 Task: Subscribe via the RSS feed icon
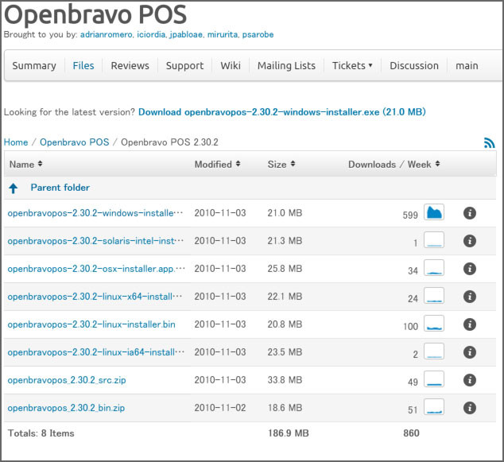(x=489, y=143)
